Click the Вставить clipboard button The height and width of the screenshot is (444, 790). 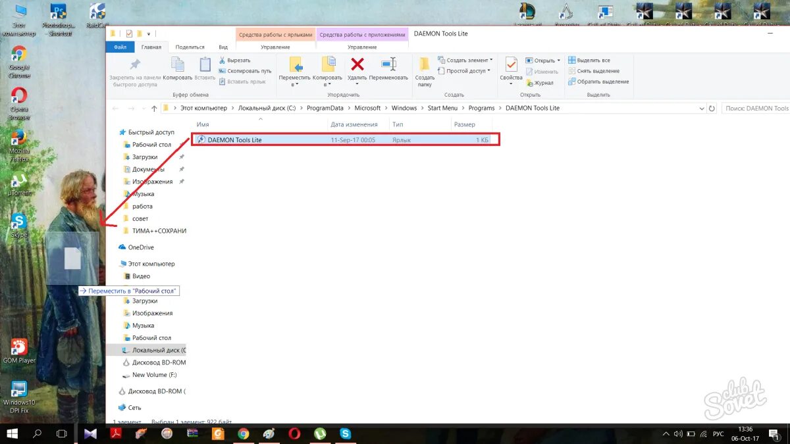click(x=205, y=69)
